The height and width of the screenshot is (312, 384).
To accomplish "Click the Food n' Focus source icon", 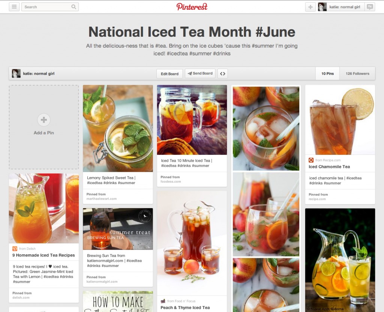I will 163,301.
